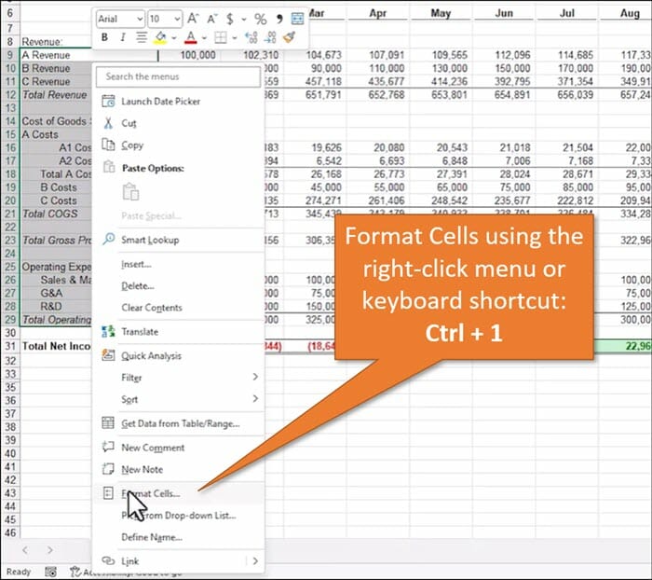652x580 pixels.
Task: Toggle bold formatting in mini toolbar
Action: coord(105,37)
